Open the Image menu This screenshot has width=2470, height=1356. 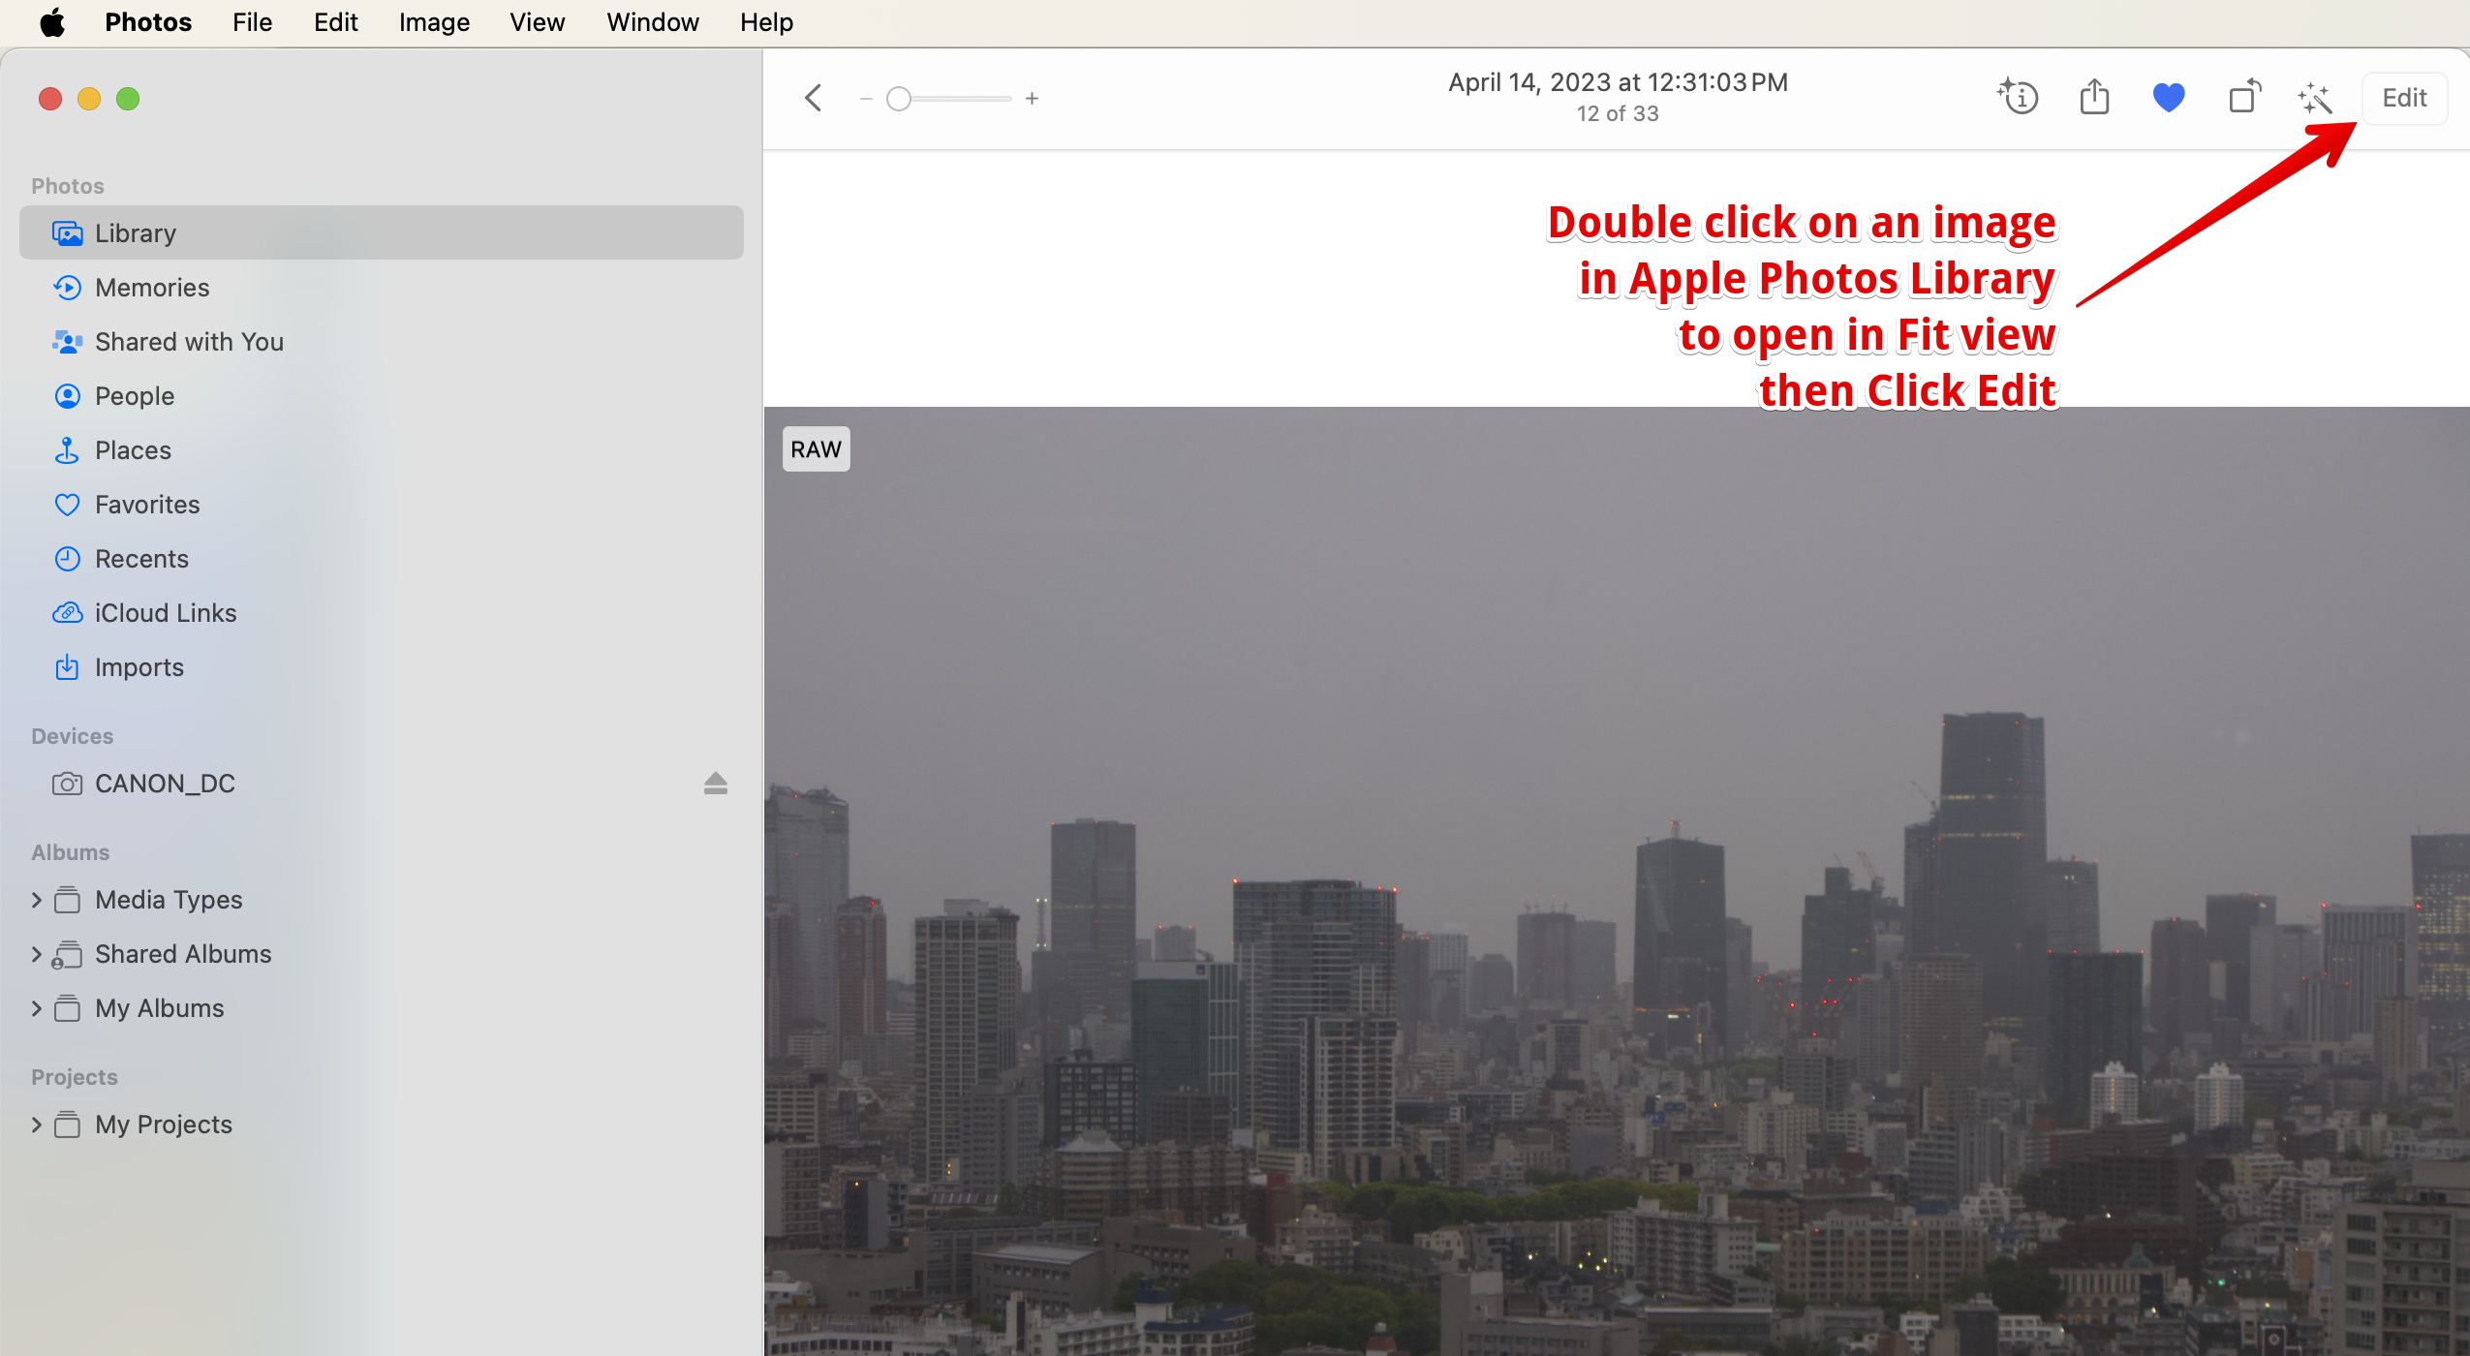pos(434,22)
